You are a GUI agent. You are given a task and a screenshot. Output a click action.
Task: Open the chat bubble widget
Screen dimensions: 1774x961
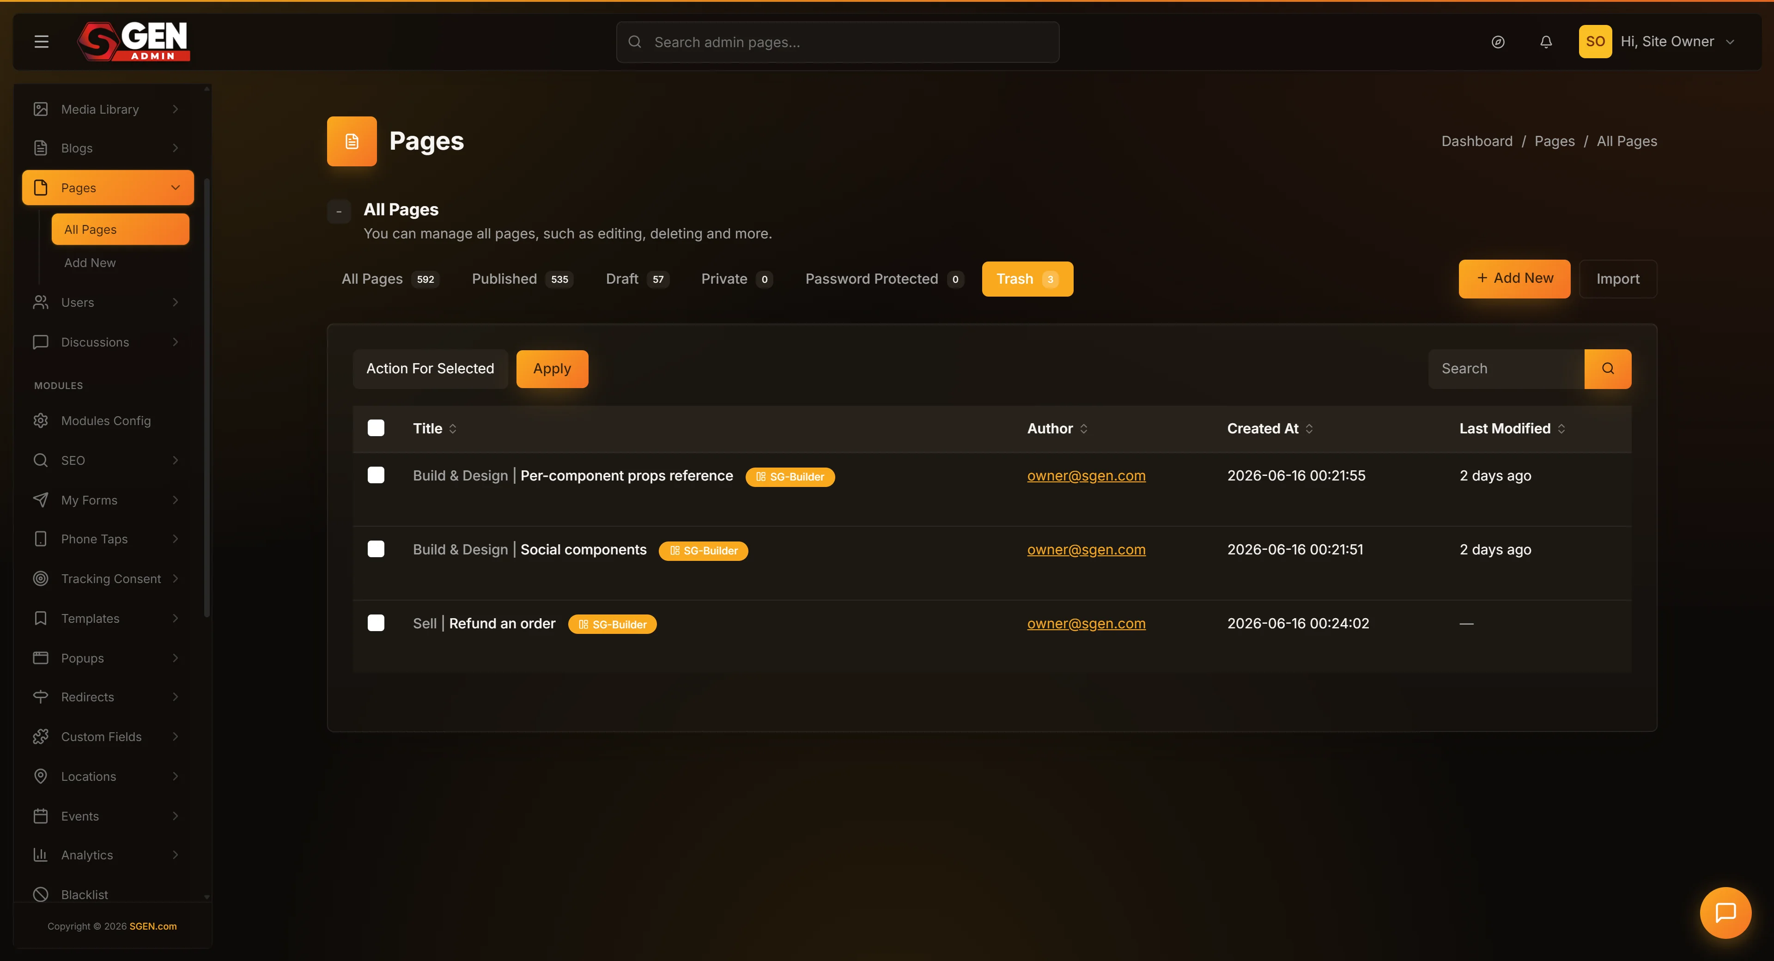click(x=1725, y=913)
